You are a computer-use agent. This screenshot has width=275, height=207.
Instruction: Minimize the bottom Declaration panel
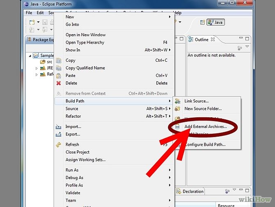241,190
